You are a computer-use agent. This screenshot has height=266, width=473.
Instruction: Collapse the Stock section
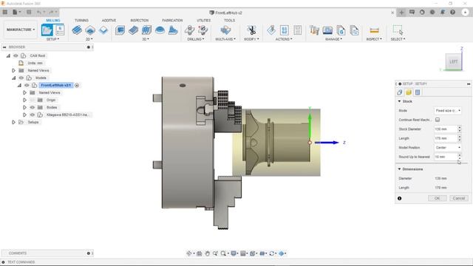(399, 101)
